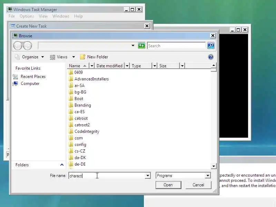This screenshot has height=207, width=276.
Task: Open Options menu in Task Manager
Action: [27, 16]
